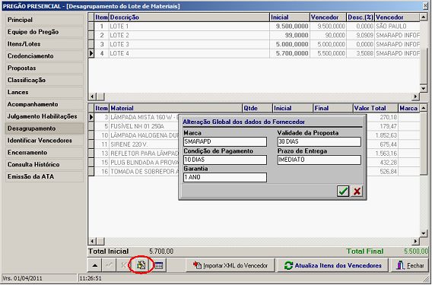This screenshot has height=285, width=432.
Task: Click the Garantia input field
Action: point(225,177)
